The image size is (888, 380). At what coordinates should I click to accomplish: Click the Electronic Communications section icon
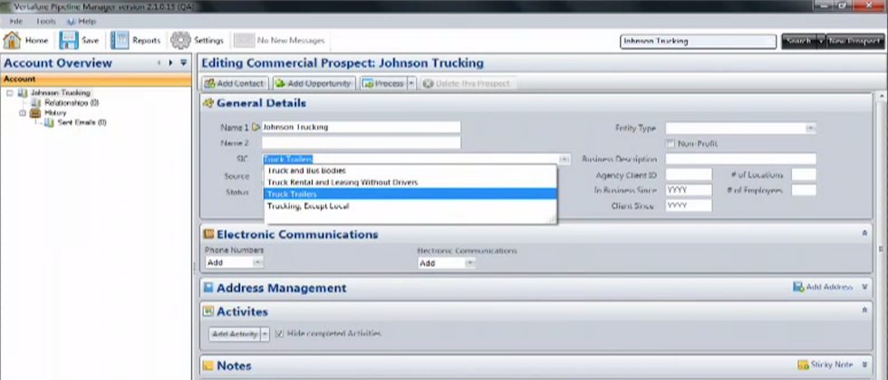click(208, 233)
